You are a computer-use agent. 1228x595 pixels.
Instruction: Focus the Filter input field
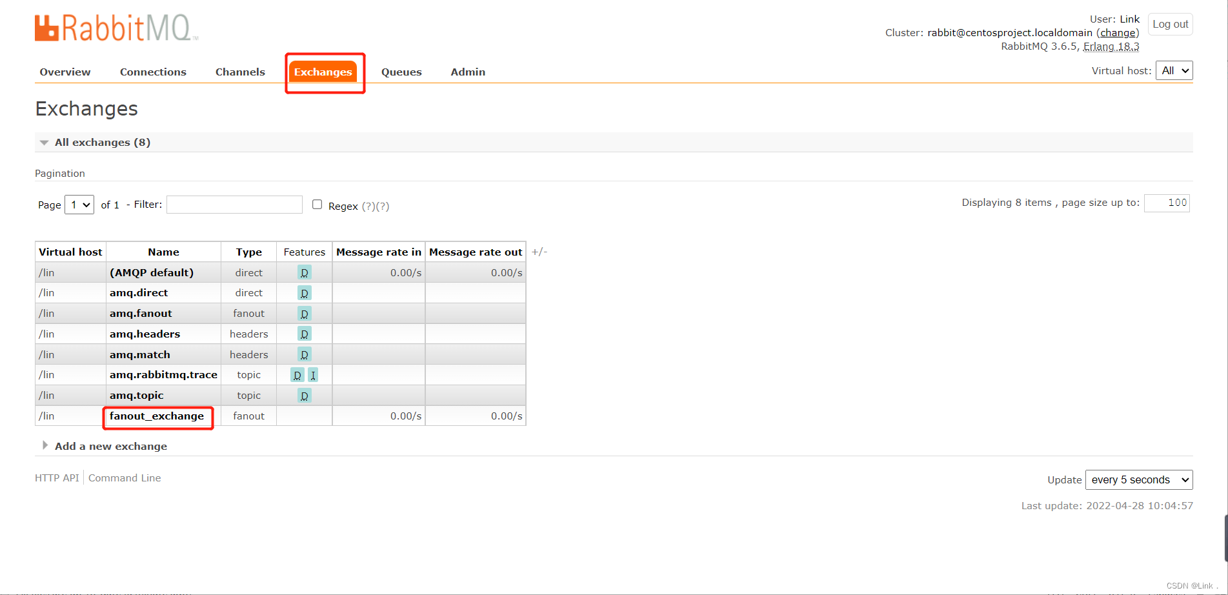[234, 205]
